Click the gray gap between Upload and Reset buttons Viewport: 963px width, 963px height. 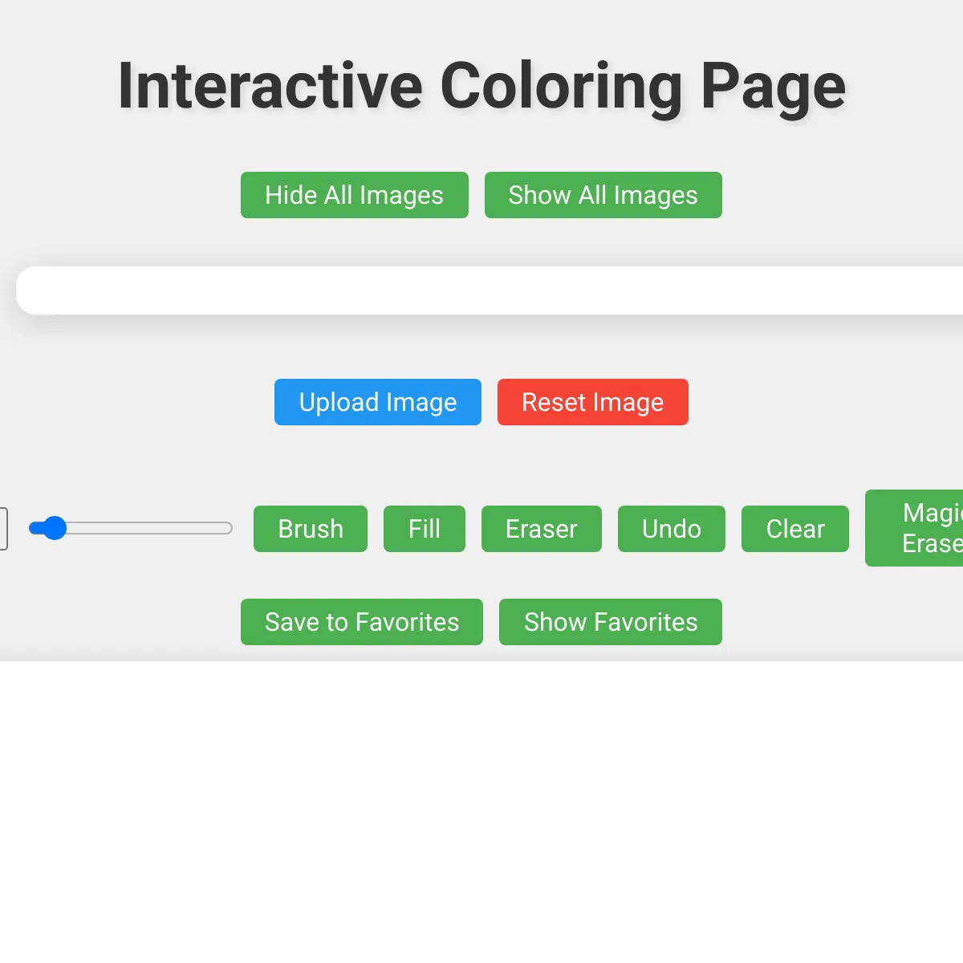(490, 402)
